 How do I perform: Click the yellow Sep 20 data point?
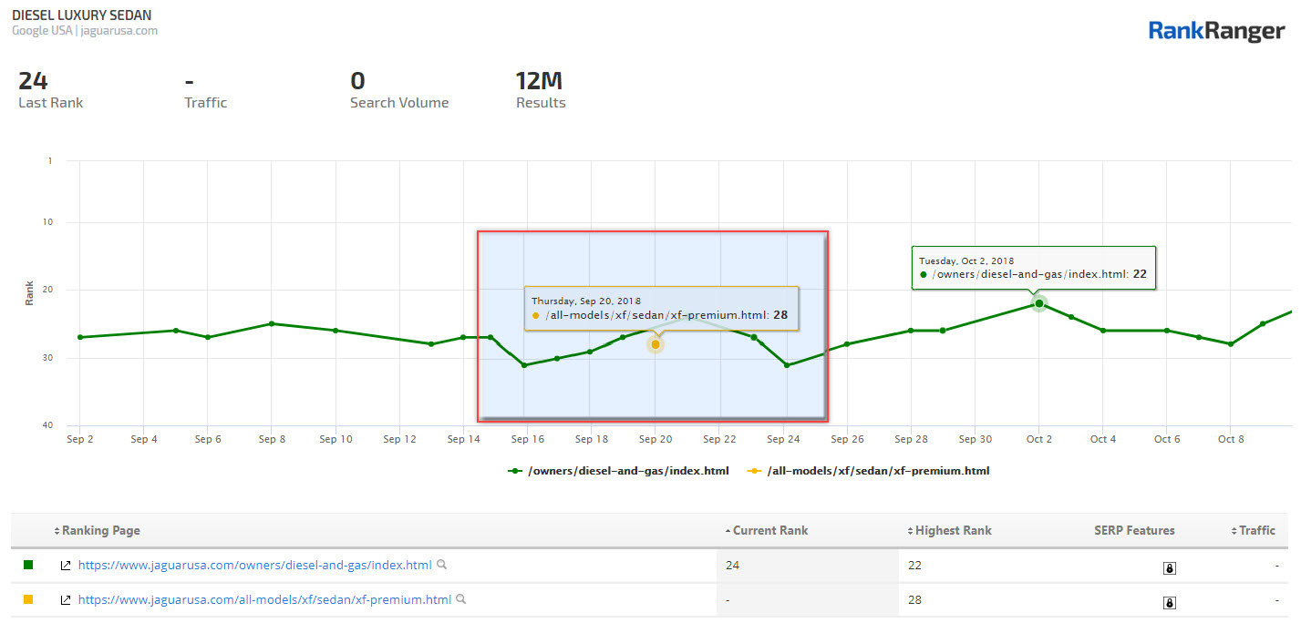click(656, 344)
